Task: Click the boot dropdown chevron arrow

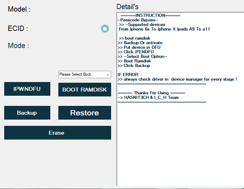Action: coord(108,74)
